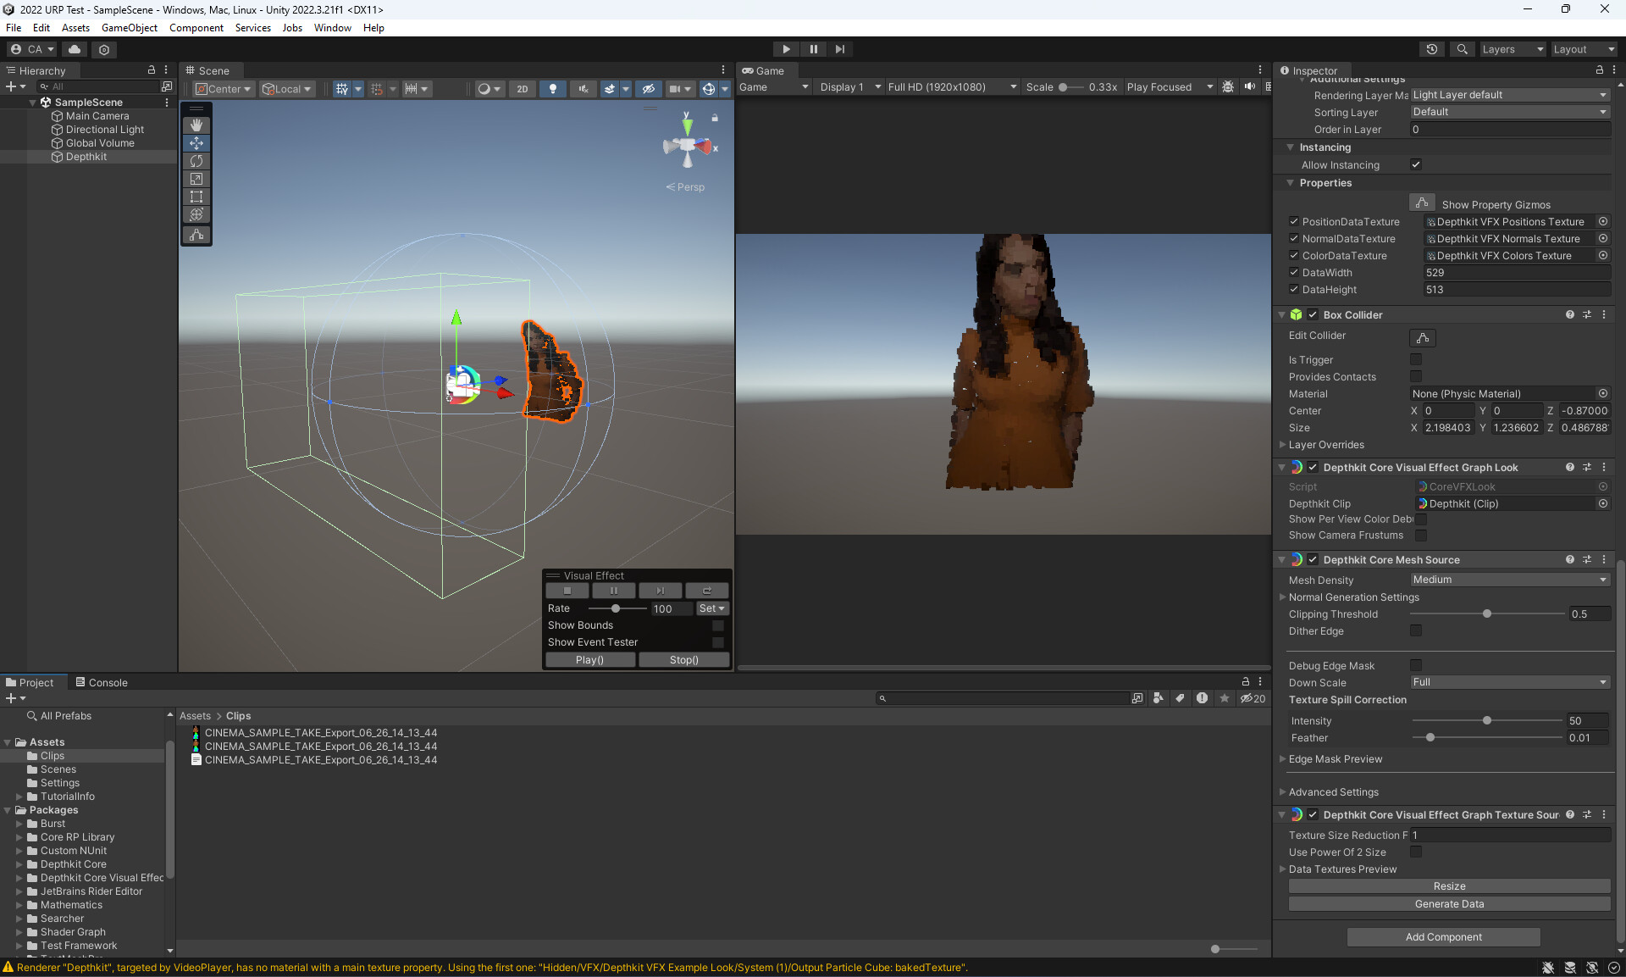Select the Hand view tool
1626x977 pixels.
pos(196,125)
